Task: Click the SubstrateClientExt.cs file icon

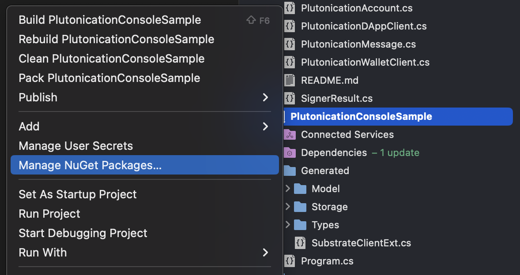Action: click(x=300, y=243)
